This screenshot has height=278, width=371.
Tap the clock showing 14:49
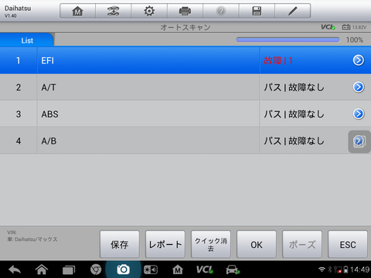click(x=360, y=270)
